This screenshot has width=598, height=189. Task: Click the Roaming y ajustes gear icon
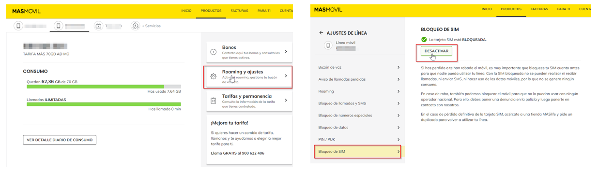pyautogui.click(x=214, y=76)
